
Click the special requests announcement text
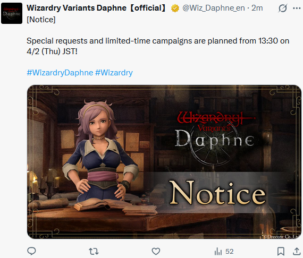coord(158,46)
